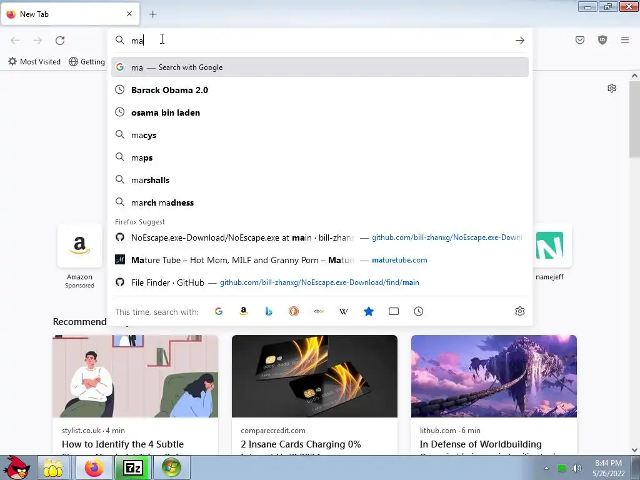
Task: Open stylist.co.uk article thumbnail
Action: (x=135, y=376)
